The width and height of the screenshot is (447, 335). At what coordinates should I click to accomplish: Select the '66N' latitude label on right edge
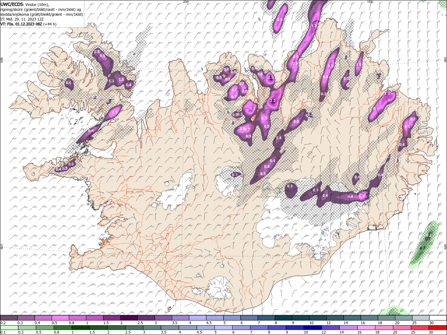pyautogui.click(x=445, y=60)
